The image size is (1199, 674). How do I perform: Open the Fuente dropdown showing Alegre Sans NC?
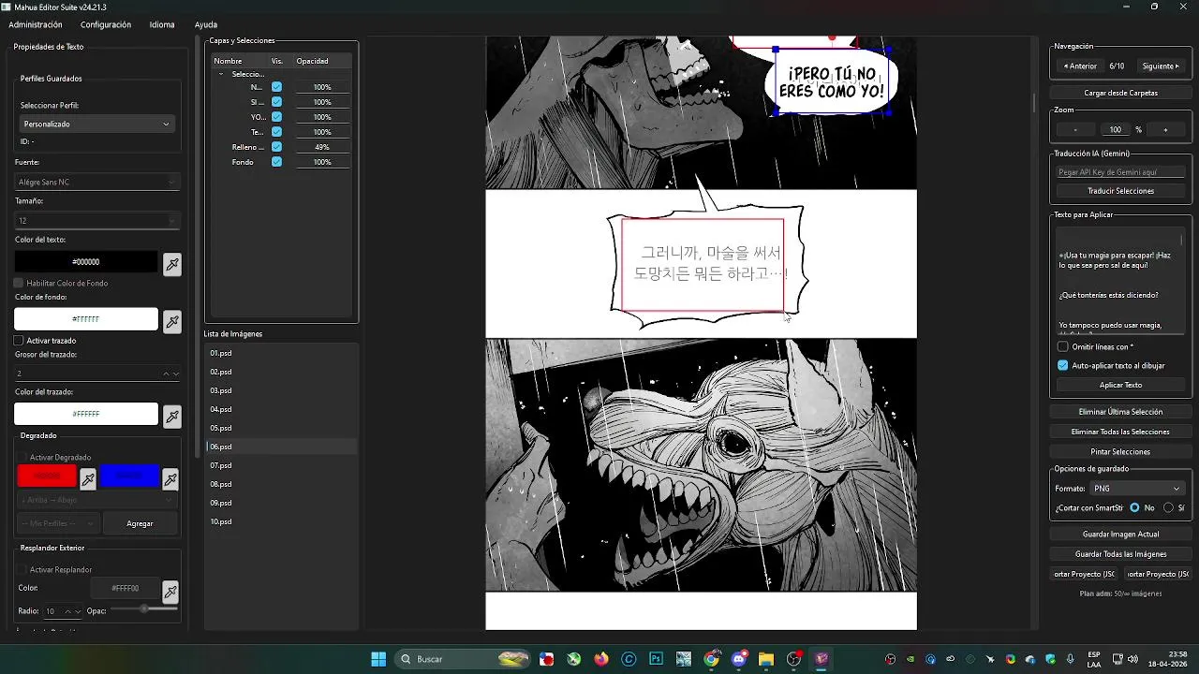click(x=96, y=182)
